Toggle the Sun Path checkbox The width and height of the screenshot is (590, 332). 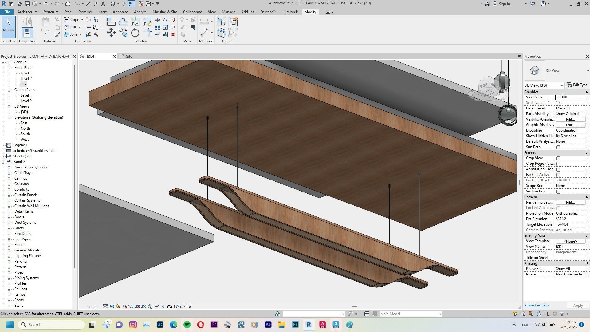click(x=558, y=147)
